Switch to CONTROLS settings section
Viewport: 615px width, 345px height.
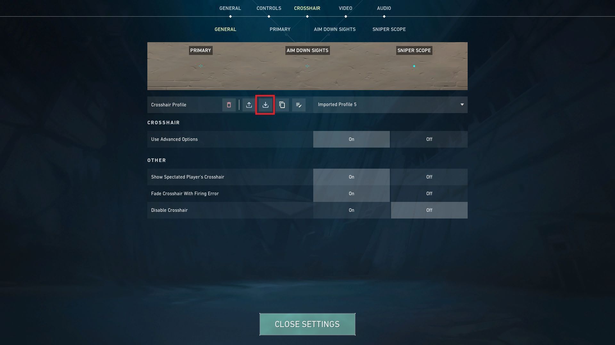click(269, 8)
